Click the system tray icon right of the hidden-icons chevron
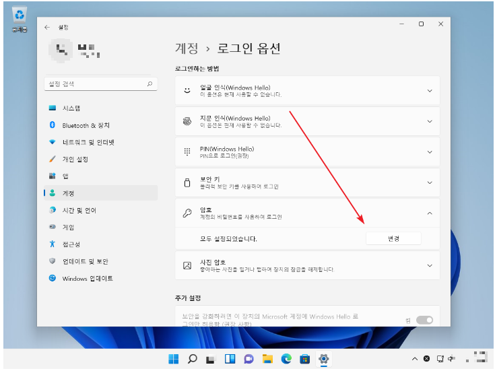The width and height of the screenshot is (497, 373). 427,359
